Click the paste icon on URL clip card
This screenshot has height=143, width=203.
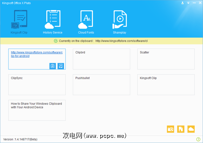click(53, 66)
